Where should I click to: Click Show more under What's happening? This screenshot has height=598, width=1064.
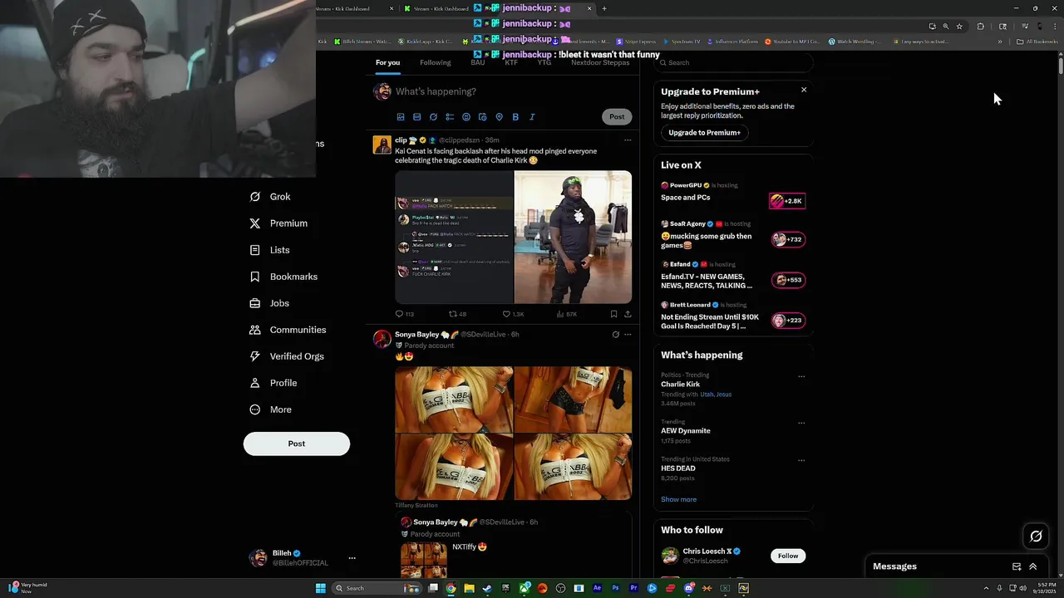pos(678,499)
